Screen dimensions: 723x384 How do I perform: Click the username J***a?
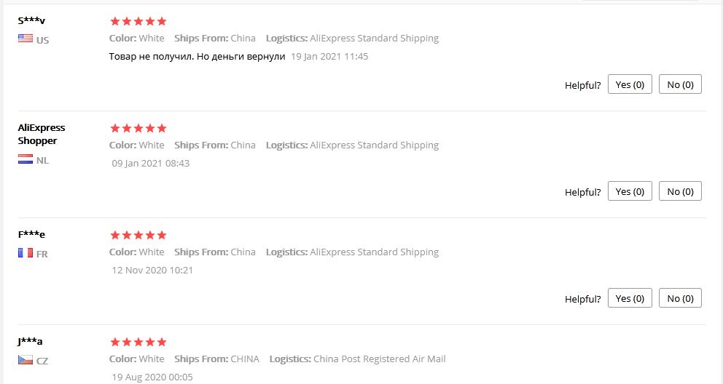coord(31,341)
